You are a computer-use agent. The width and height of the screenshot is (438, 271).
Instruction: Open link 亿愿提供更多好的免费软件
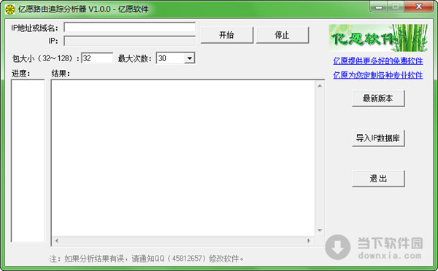tap(378, 60)
